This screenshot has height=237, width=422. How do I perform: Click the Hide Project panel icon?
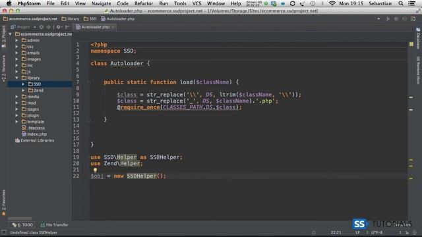[67, 27]
